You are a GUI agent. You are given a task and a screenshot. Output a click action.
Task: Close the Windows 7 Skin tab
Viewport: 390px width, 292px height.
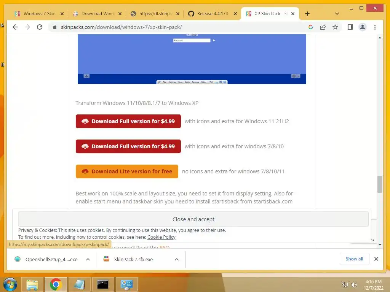tap(62, 14)
